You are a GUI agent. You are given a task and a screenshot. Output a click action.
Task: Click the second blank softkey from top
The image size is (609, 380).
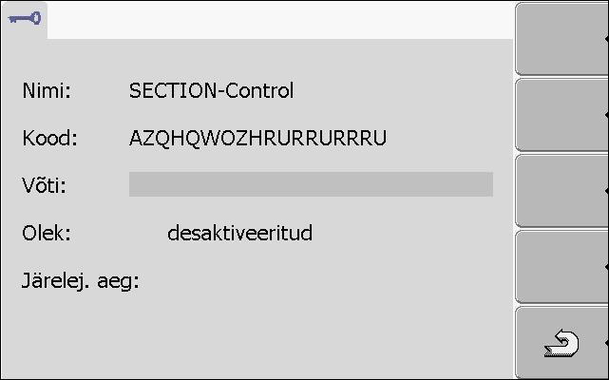pos(561,115)
